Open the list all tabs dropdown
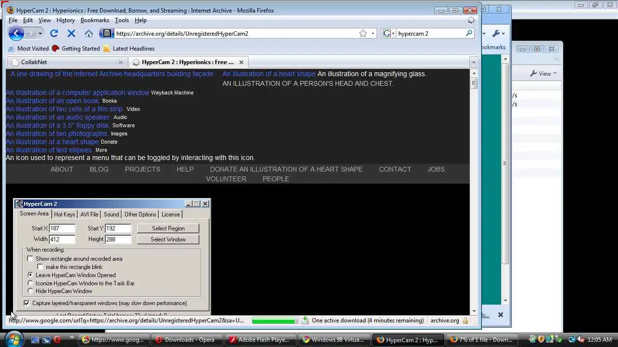The width and height of the screenshot is (618, 347). 474,62
